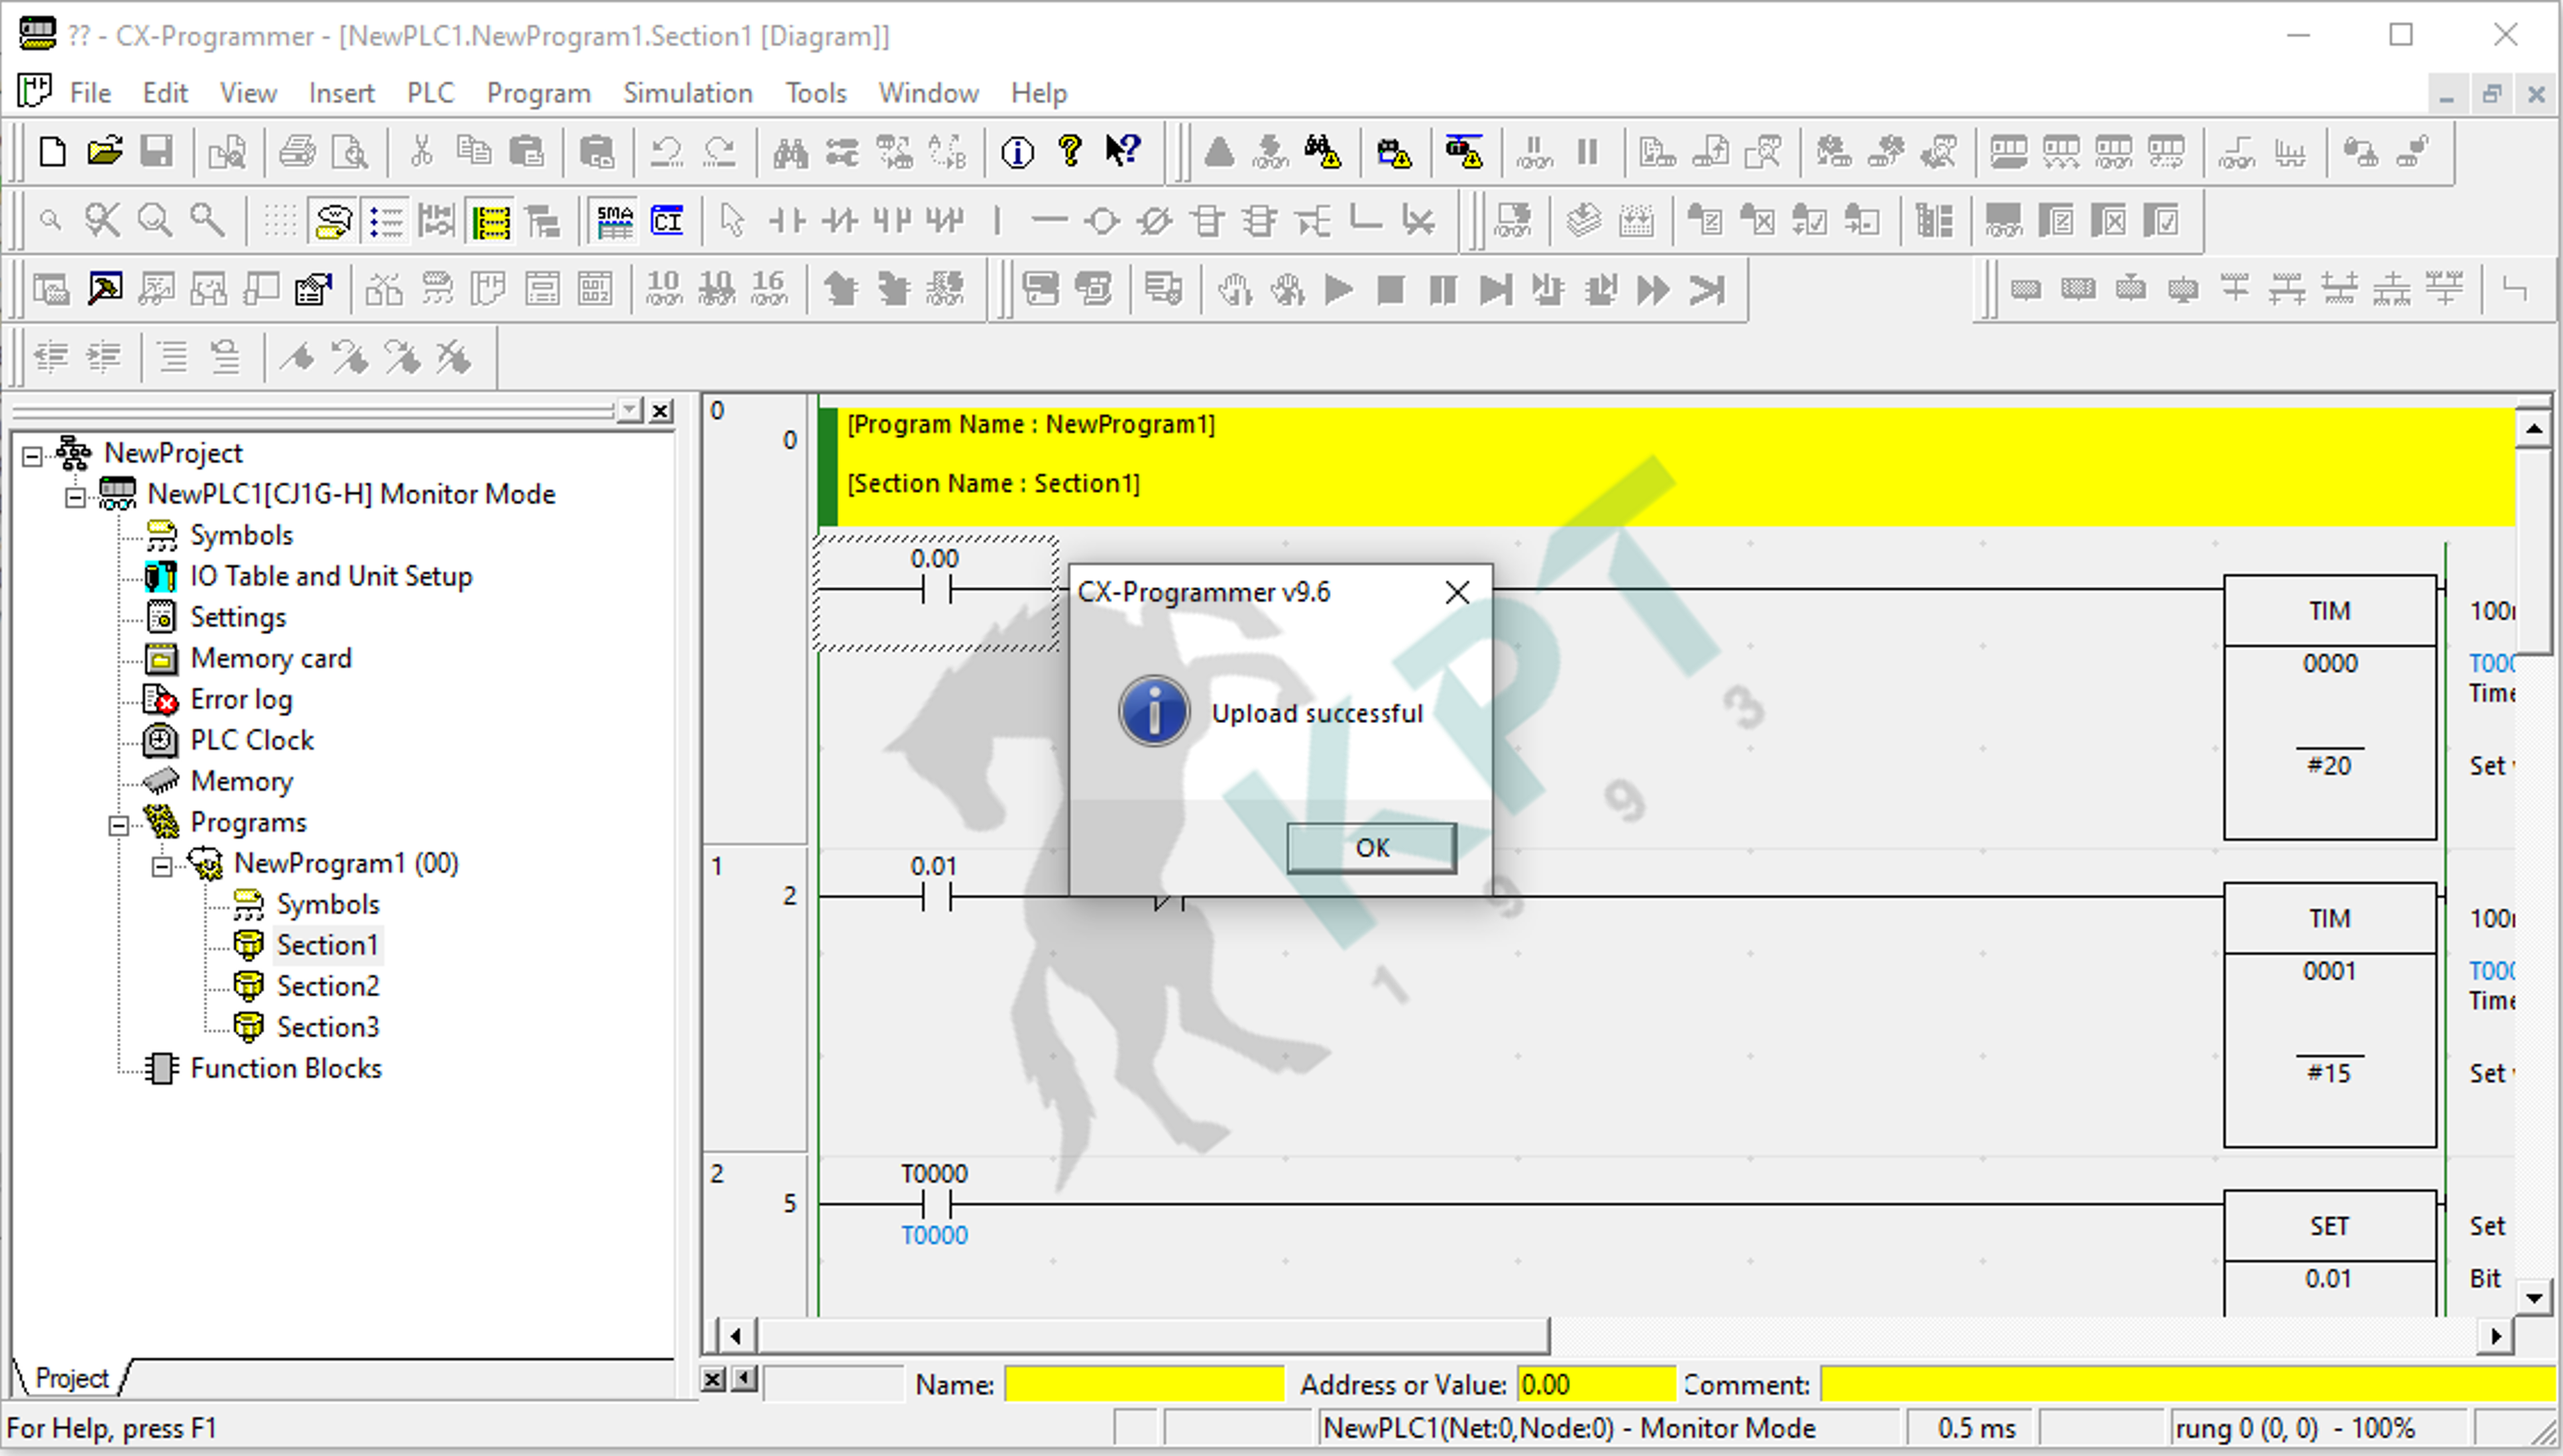Select the 0.01 contact in rung 1
The height and width of the screenshot is (1456, 2563).
[x=935, y=896]
